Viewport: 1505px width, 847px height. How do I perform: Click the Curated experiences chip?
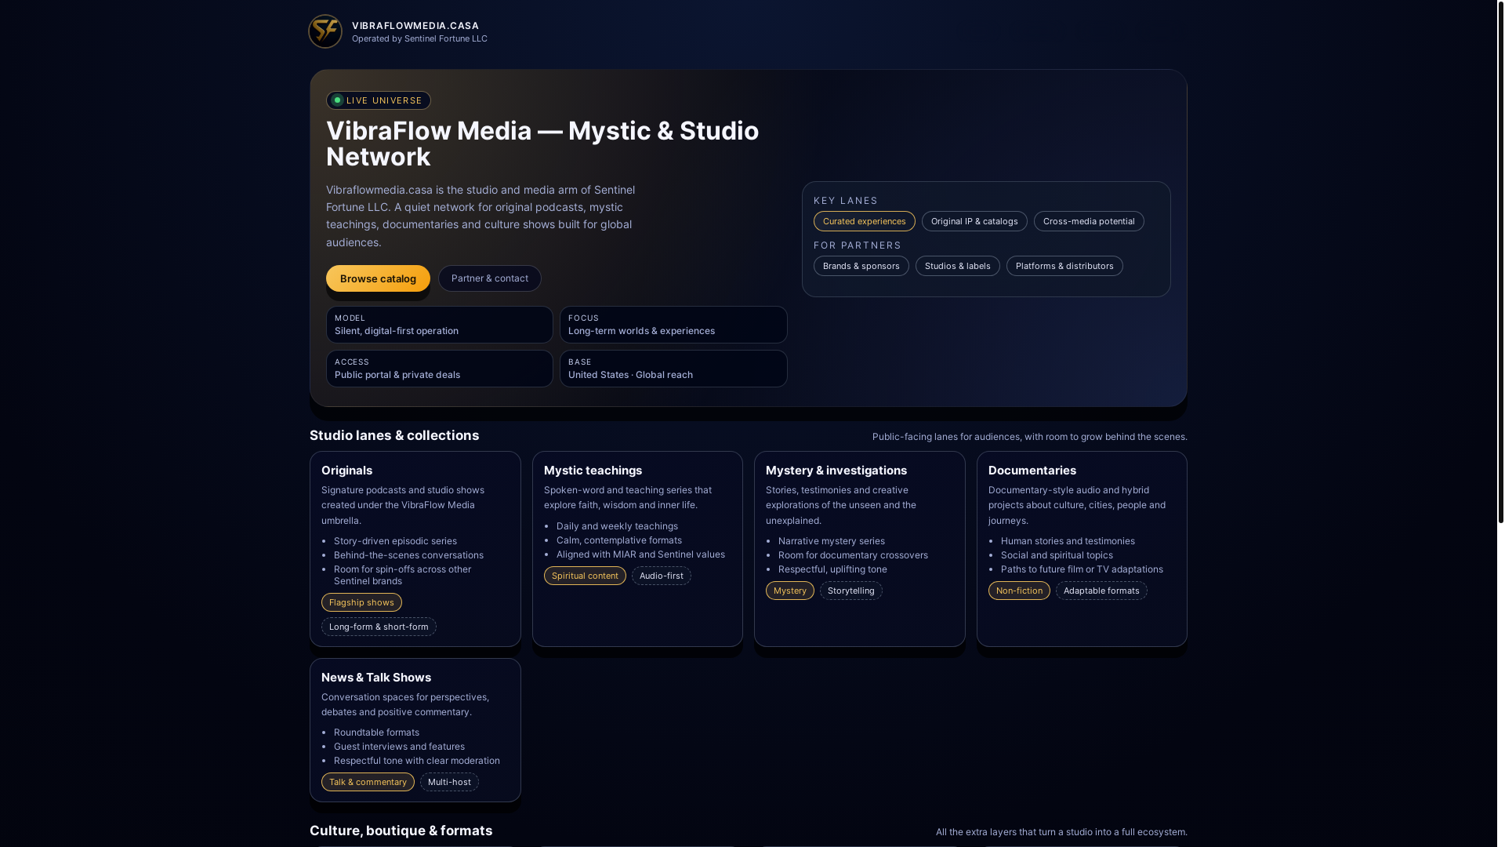tap(865, 221)
